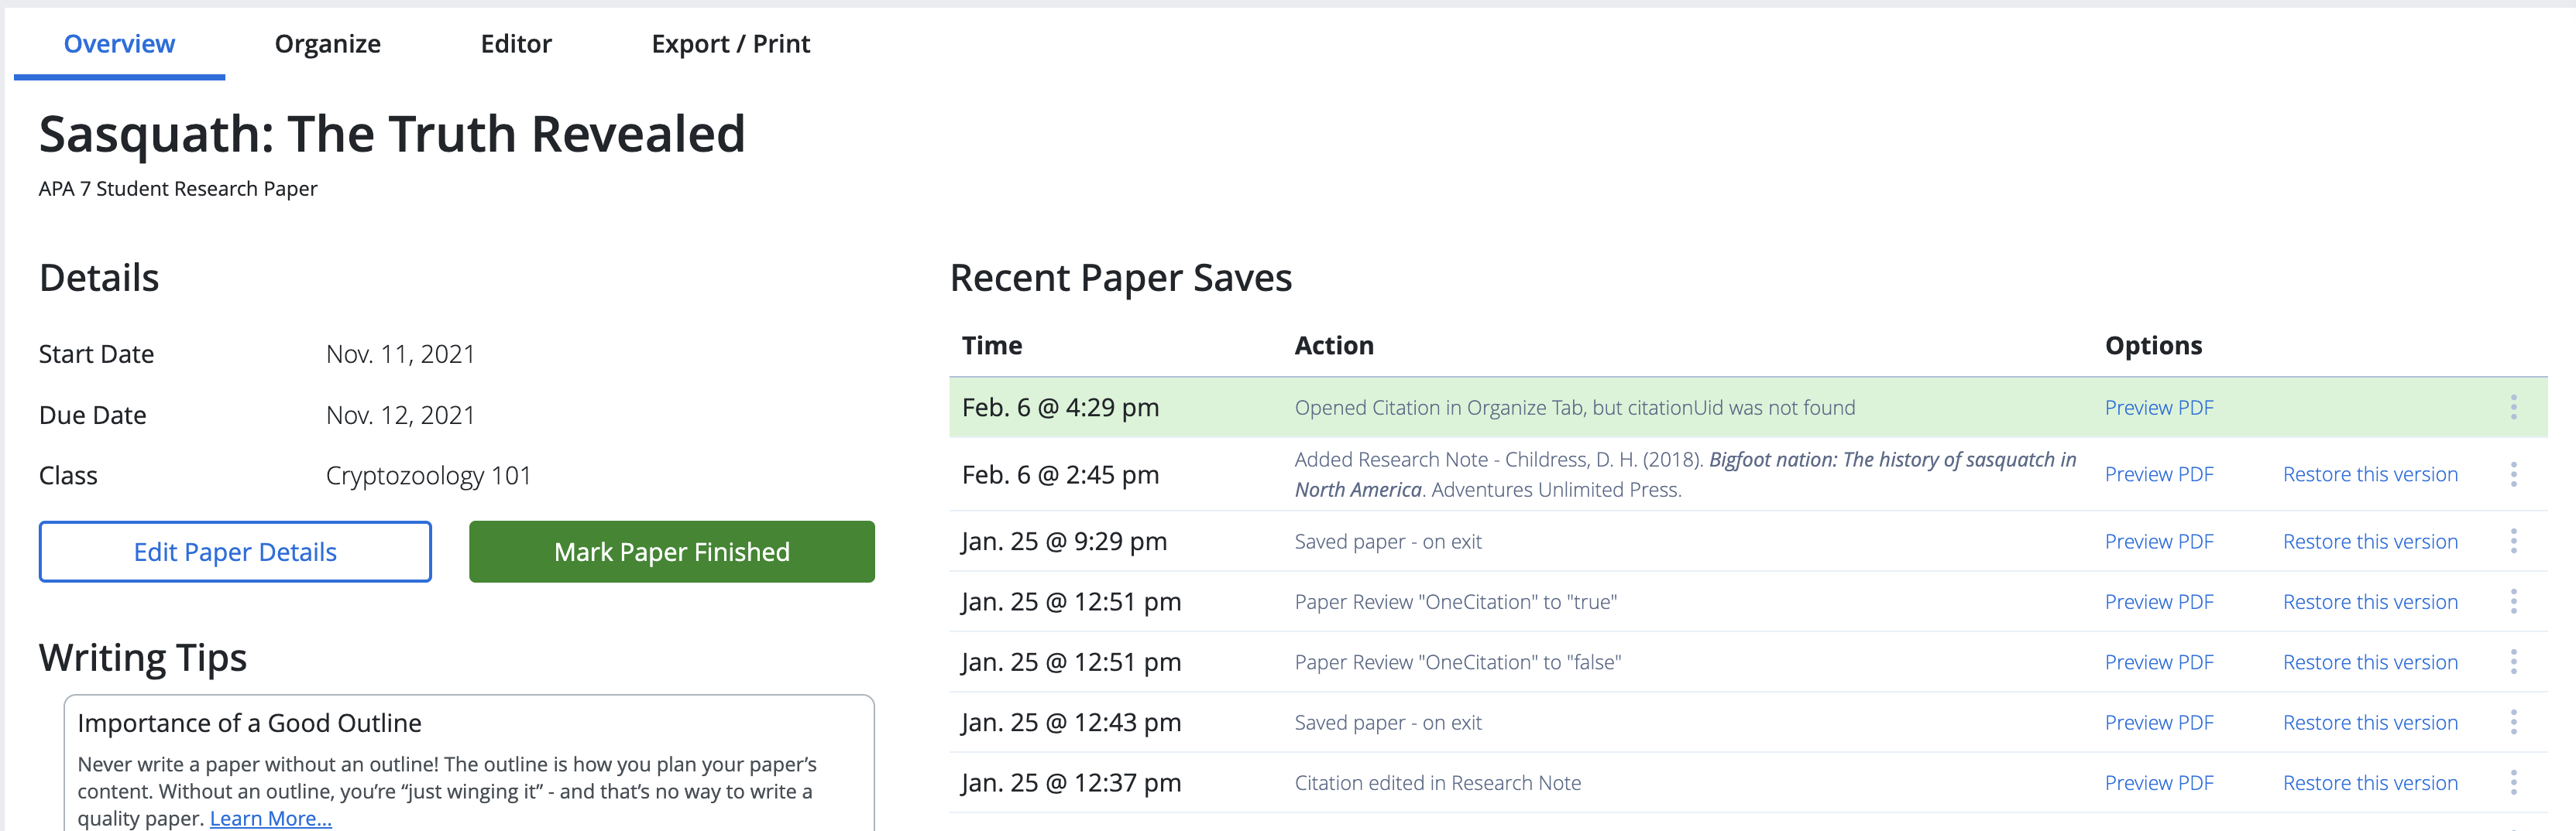The height and width of the screenshot is (831, 2576).
Task: Mark the paper as finished
Action: coord(671,552)
